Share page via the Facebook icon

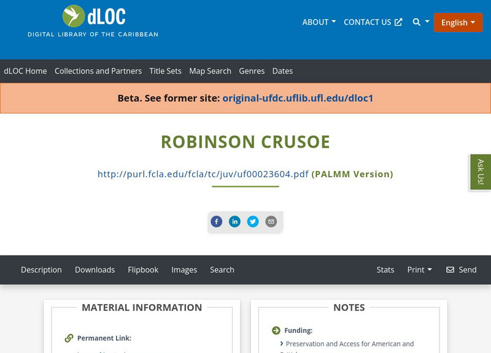tap(216, 221)
